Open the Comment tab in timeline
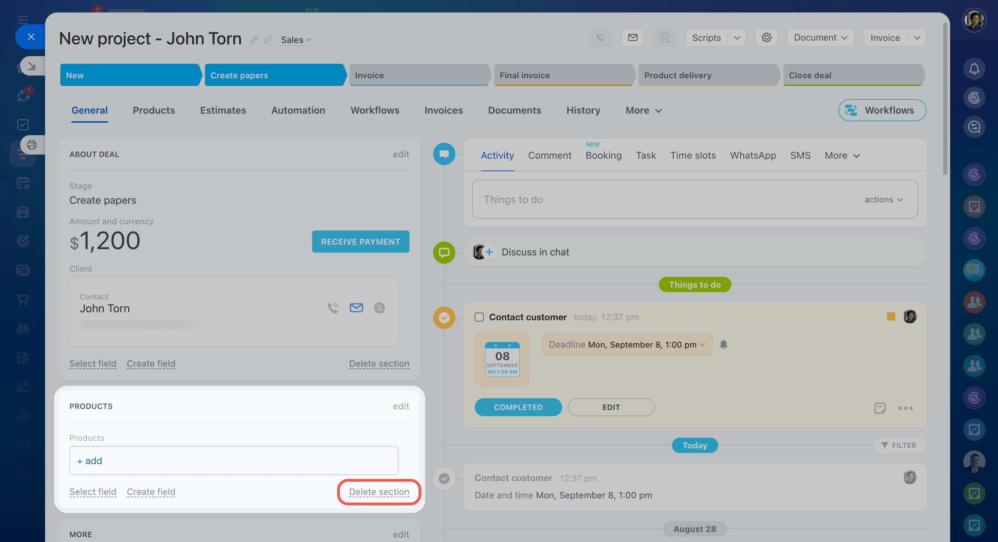The height and width of the screenshot is (542, 998). pyautogui.click(x=549, y=155)
